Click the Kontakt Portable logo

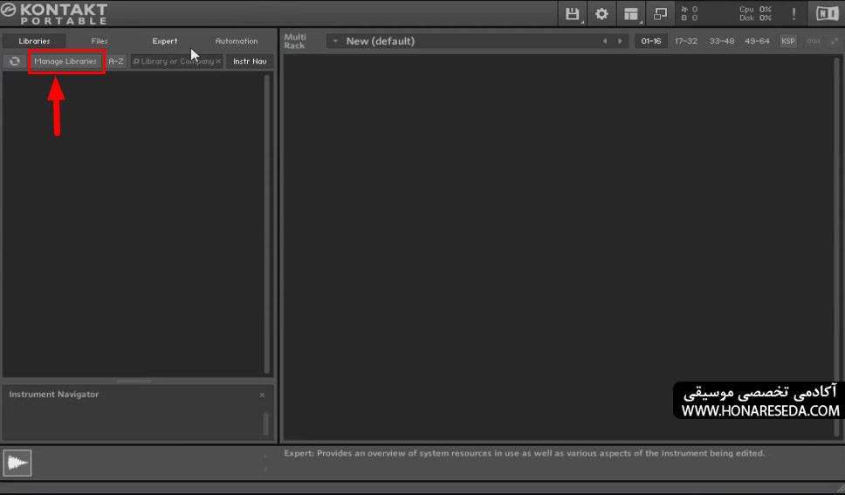[x=54, y=13]
